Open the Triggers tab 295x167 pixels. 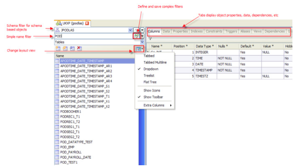[x=231, y=31]
